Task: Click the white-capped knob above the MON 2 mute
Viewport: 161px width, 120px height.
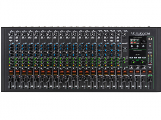Action: [144, 67]
